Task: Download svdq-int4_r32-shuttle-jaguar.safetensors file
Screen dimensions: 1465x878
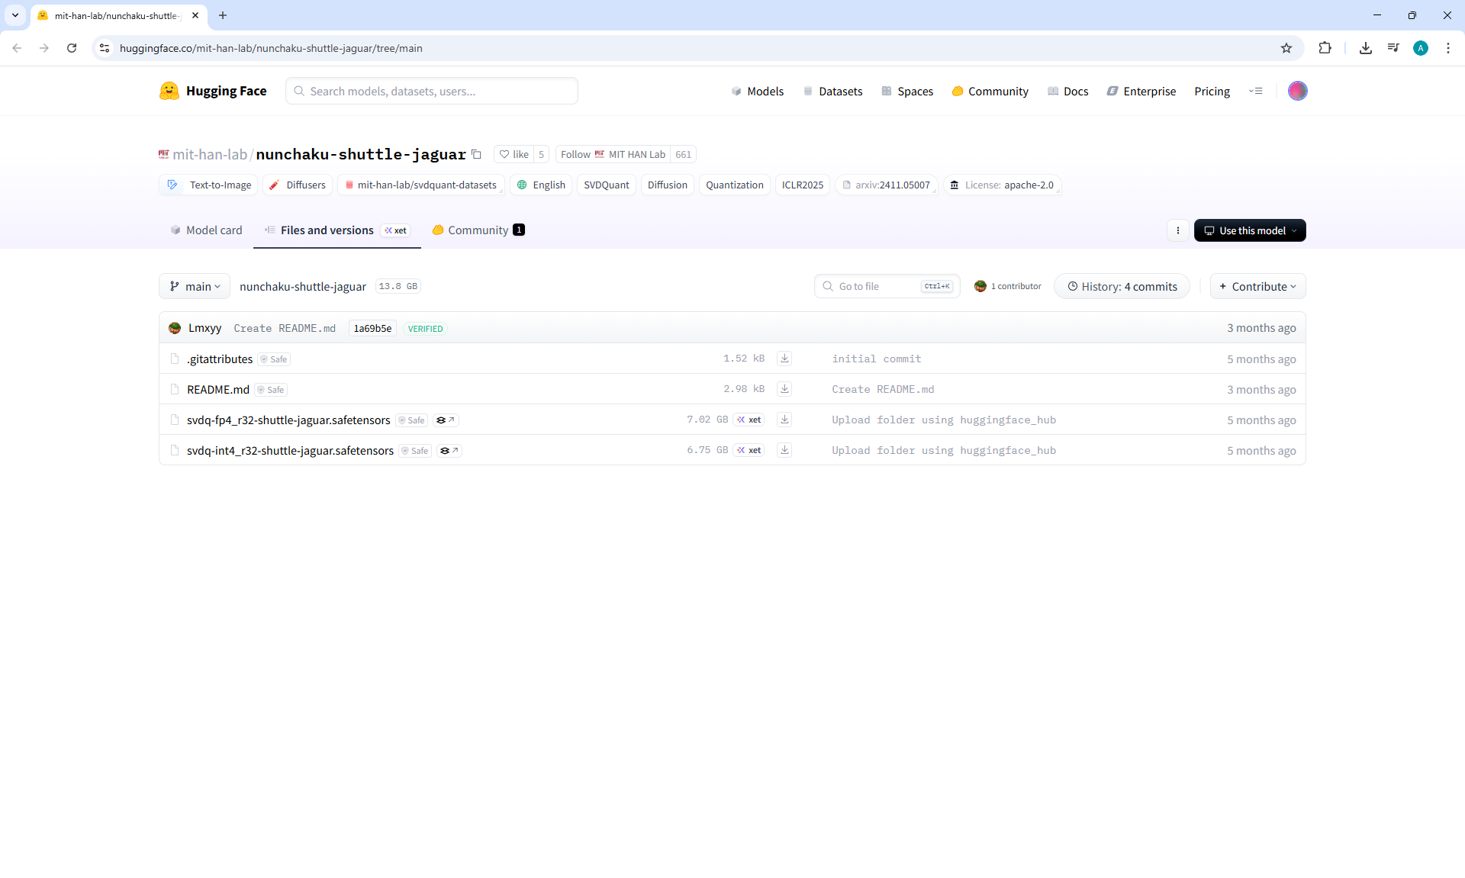Action: coord(784,450)
